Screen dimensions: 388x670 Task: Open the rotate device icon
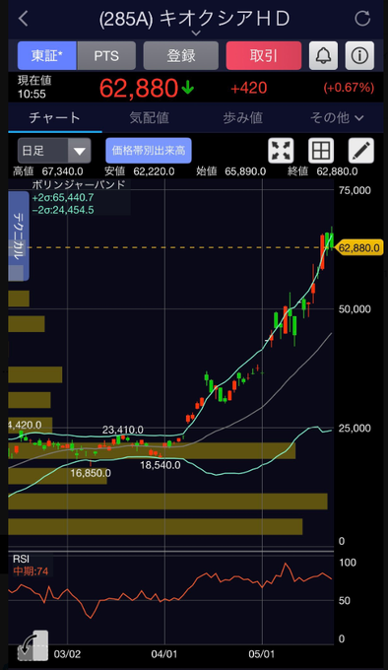pos(32,645)
